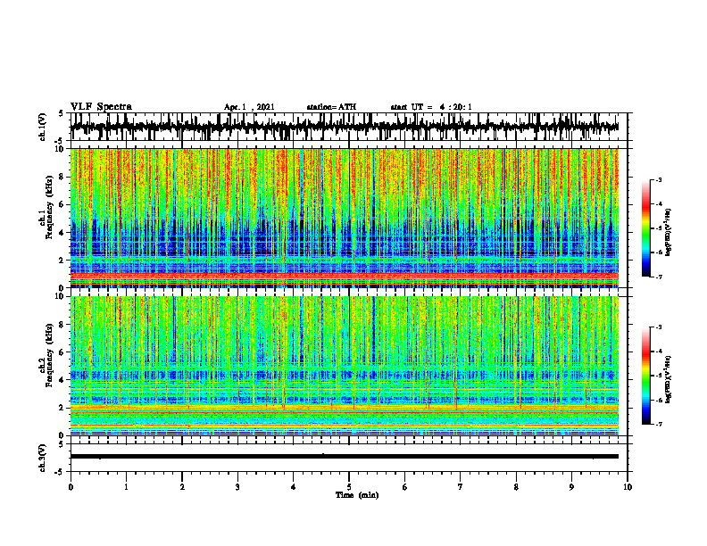707x546 pixels.
Task: Click the "-4" label on the top colorbar
Action: [658, 204]
